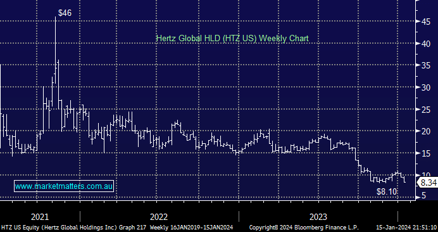Select the 2021 year label on axis

click(x=40, y=217)
